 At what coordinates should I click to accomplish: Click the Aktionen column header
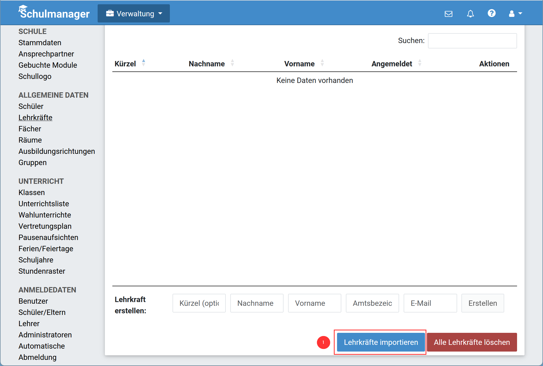494,64
